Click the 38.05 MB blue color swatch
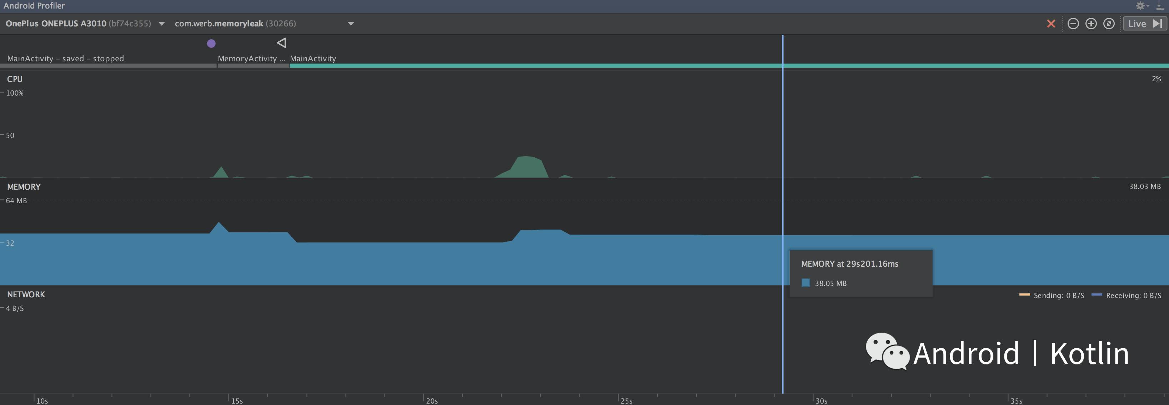The width and height of the screenshot is (1169, 405). click(x=806, y=283)
